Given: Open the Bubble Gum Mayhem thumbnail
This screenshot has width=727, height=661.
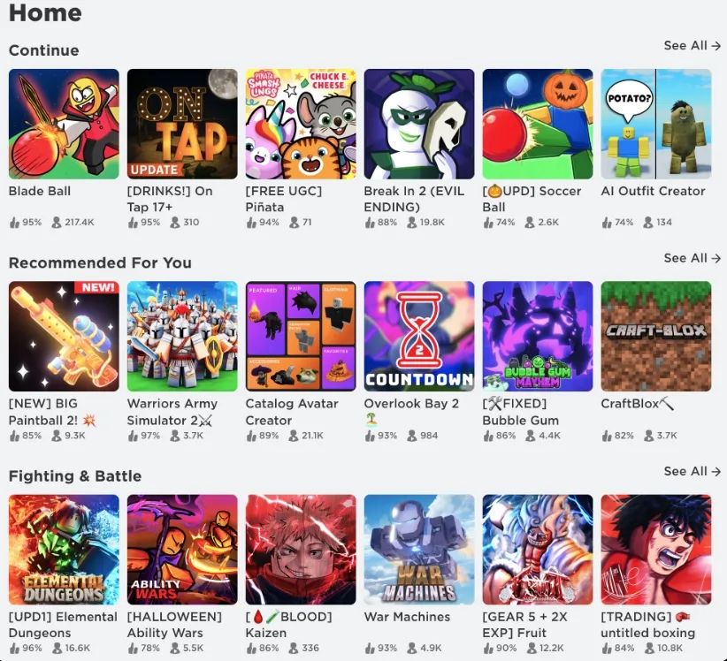Looking at the screenshot, I should [x=538, y=337].
